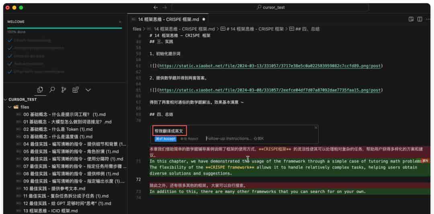Click line number 72 in the gutter

coord(138,180)
